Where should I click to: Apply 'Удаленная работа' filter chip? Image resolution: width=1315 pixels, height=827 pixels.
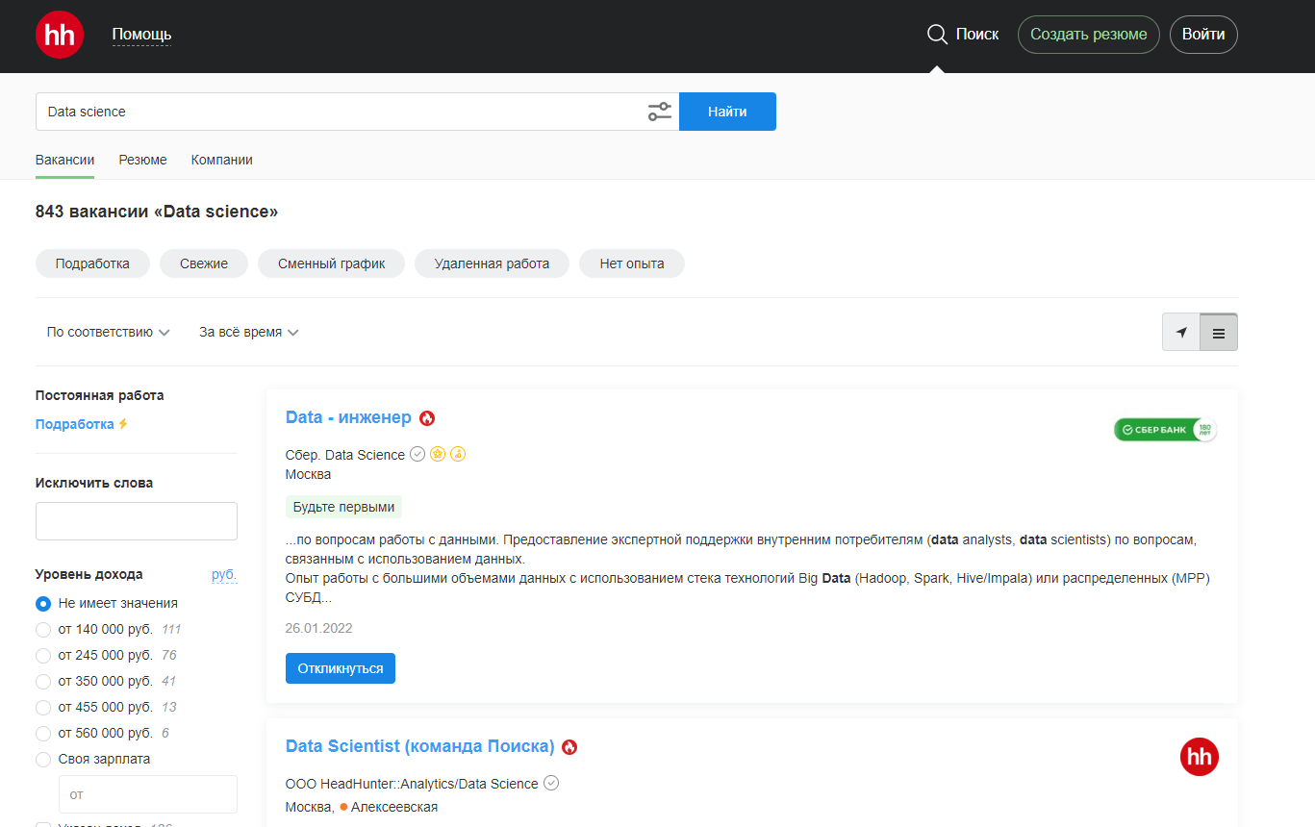tap(492, 263)
